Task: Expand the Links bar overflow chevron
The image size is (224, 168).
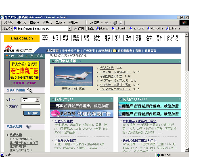Action: (x=187, y=28)
